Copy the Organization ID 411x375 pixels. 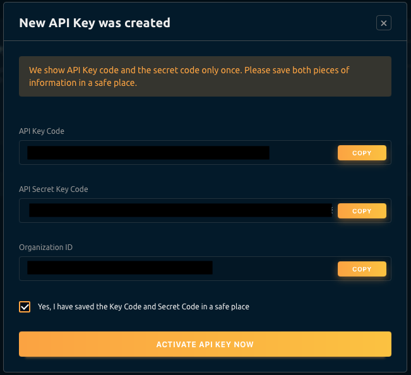coord(362,269)
